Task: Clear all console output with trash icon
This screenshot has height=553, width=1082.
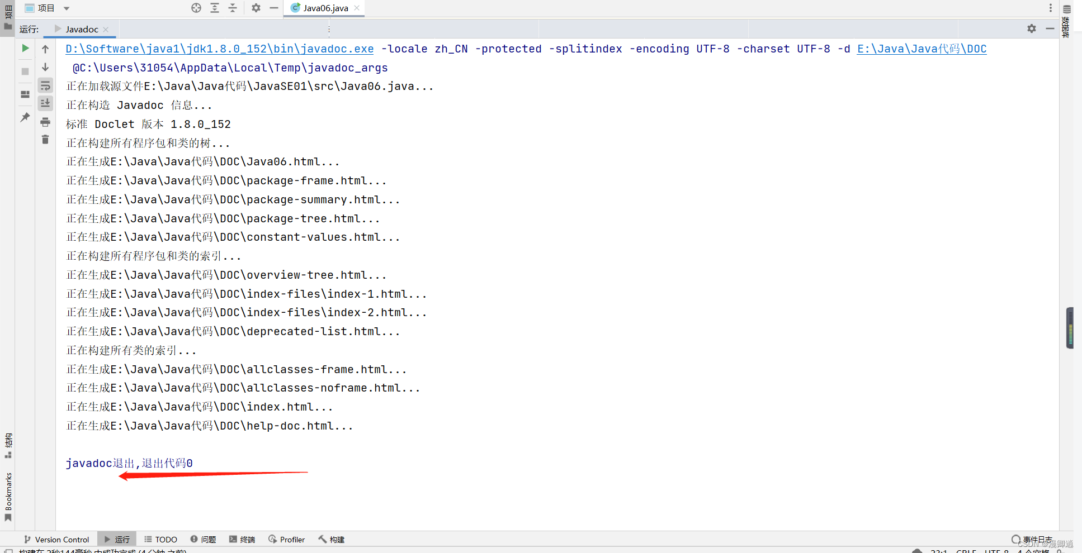Action: pyautogui.click(x=45, y=140)
